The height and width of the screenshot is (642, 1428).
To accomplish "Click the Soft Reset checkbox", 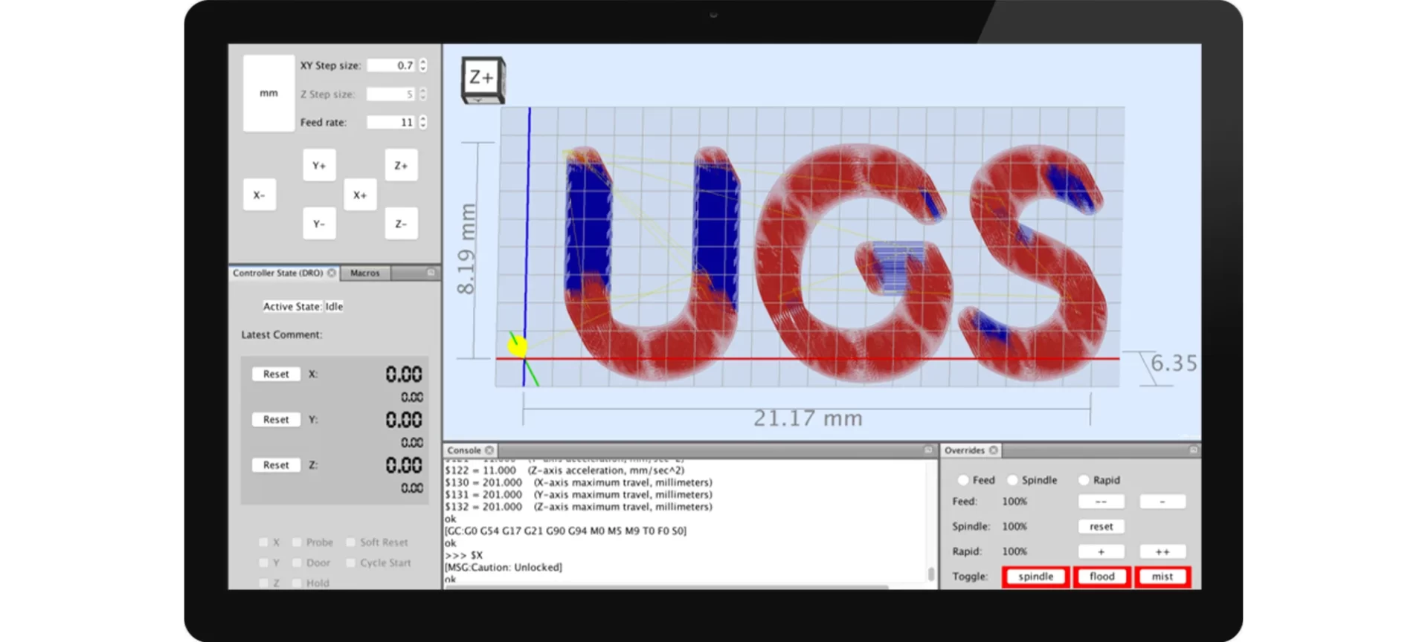I will (x=350, y=542).
